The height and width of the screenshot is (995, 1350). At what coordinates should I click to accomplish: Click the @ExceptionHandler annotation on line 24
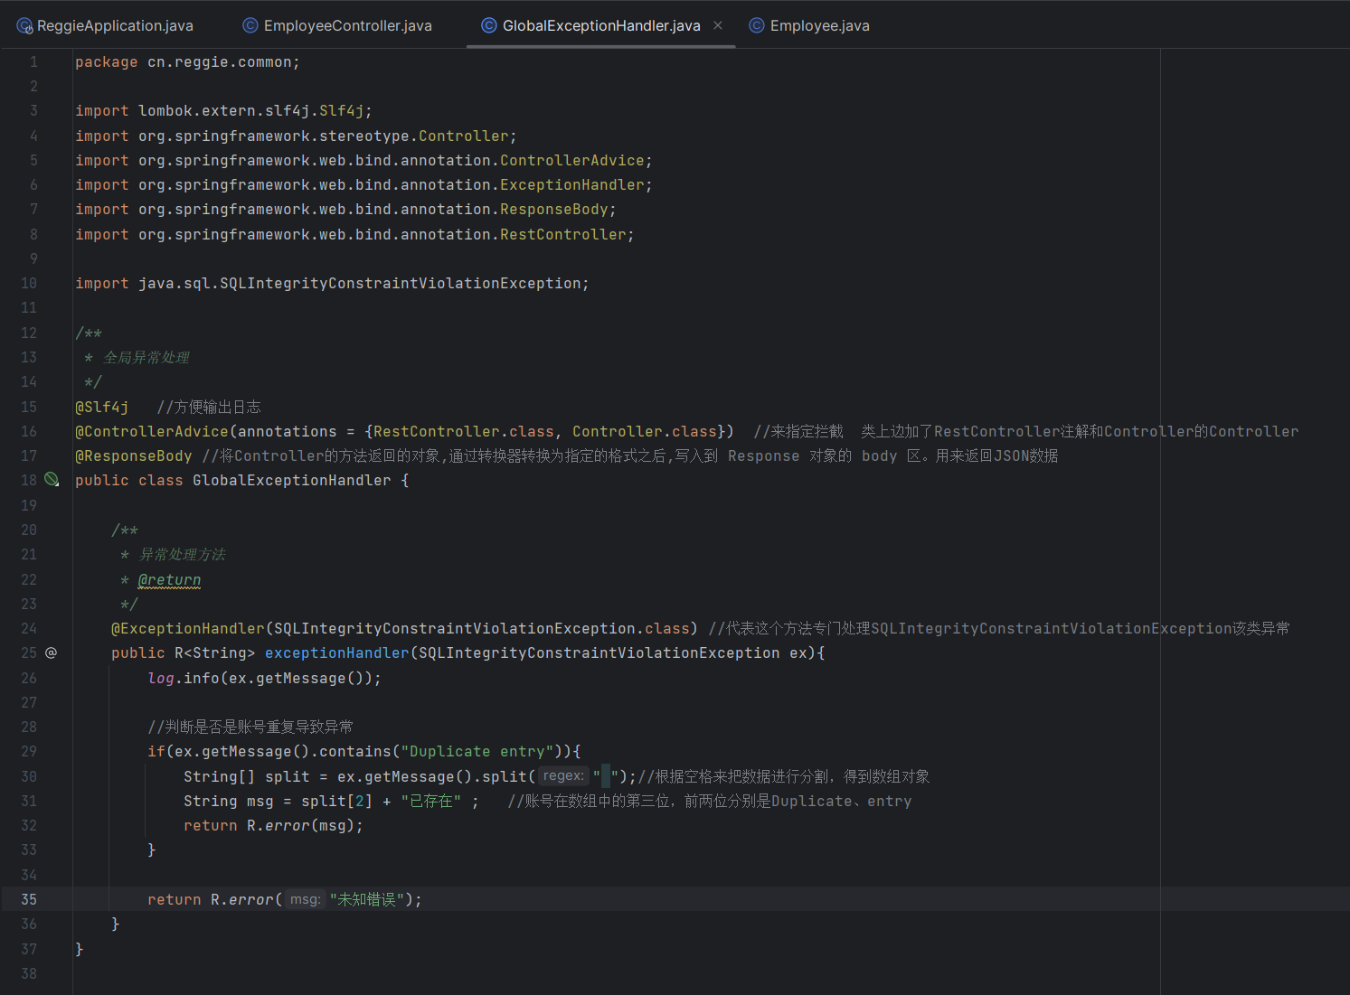click(x=188, y=628)
